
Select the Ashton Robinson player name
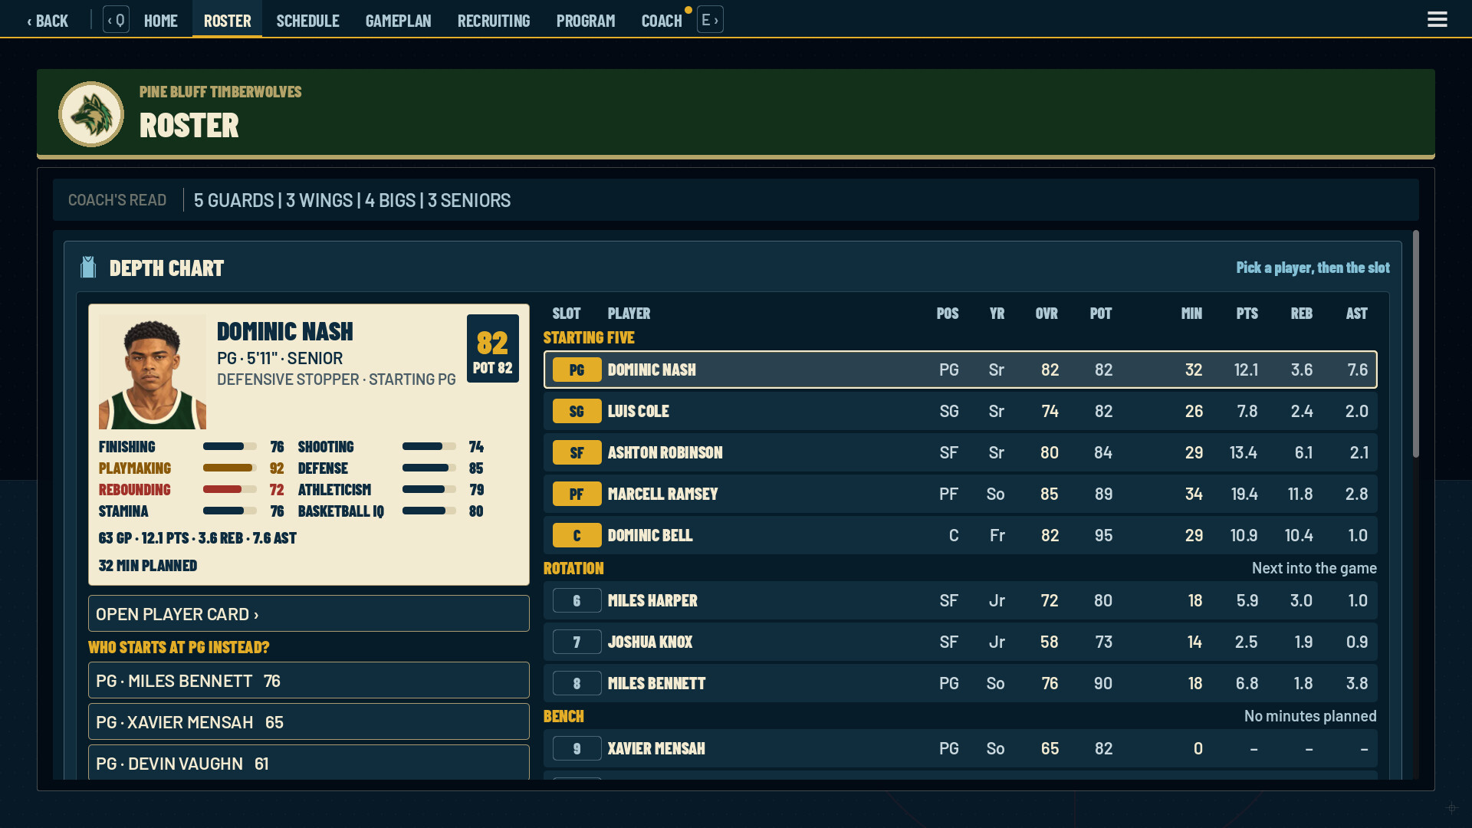click(665, 453)
